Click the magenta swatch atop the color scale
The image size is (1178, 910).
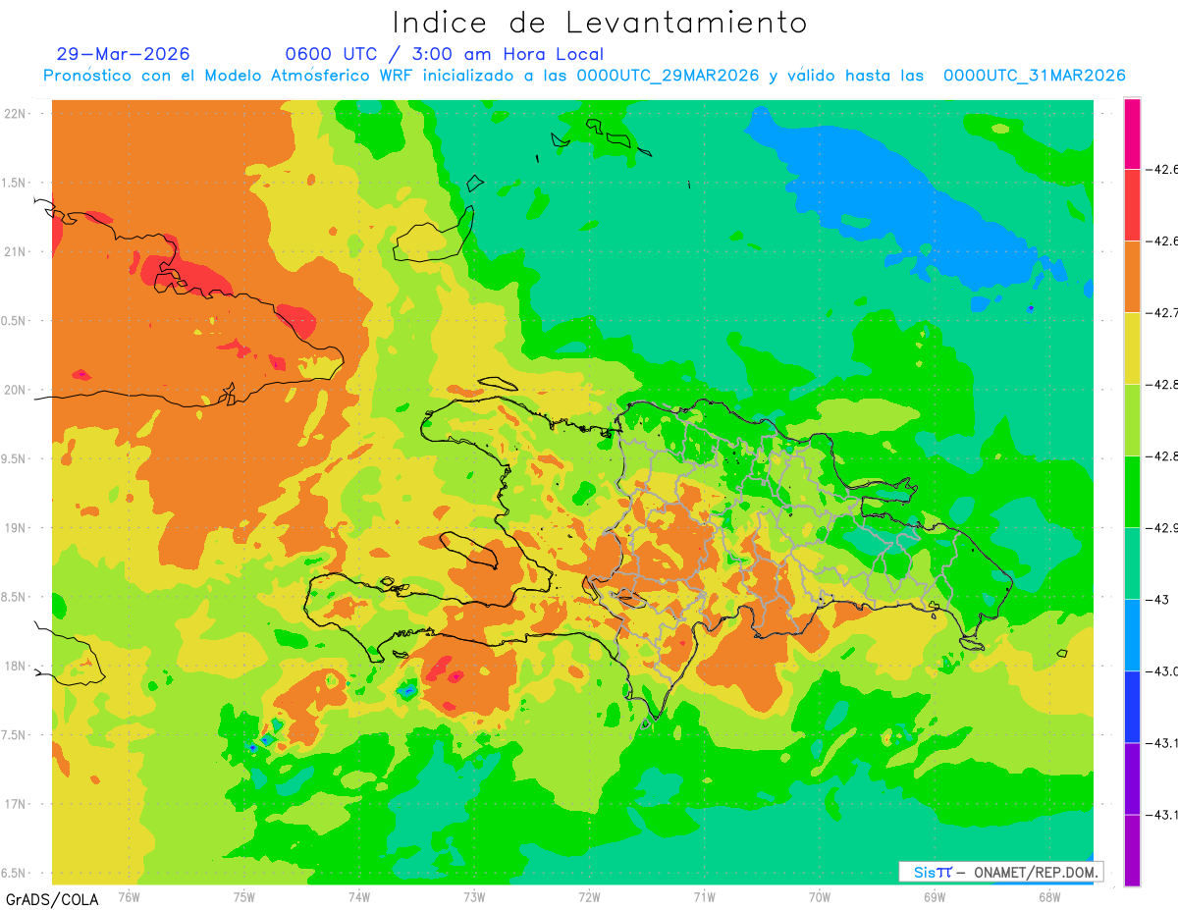click(x=1132, y=134)
